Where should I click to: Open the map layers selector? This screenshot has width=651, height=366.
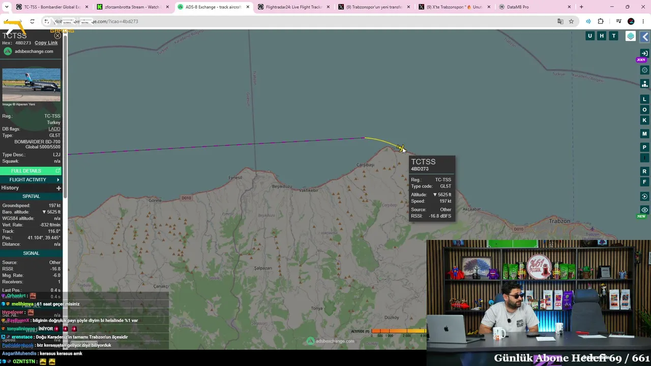click(631, 36)
